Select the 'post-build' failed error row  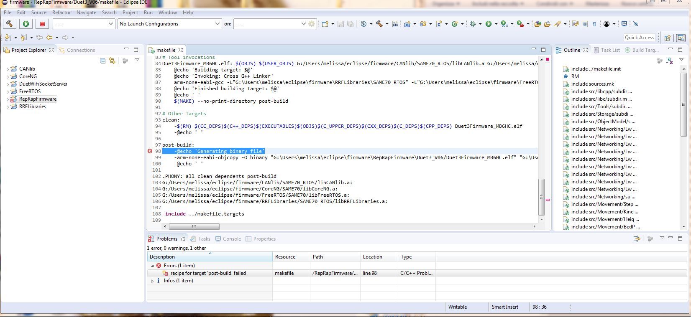417,273
